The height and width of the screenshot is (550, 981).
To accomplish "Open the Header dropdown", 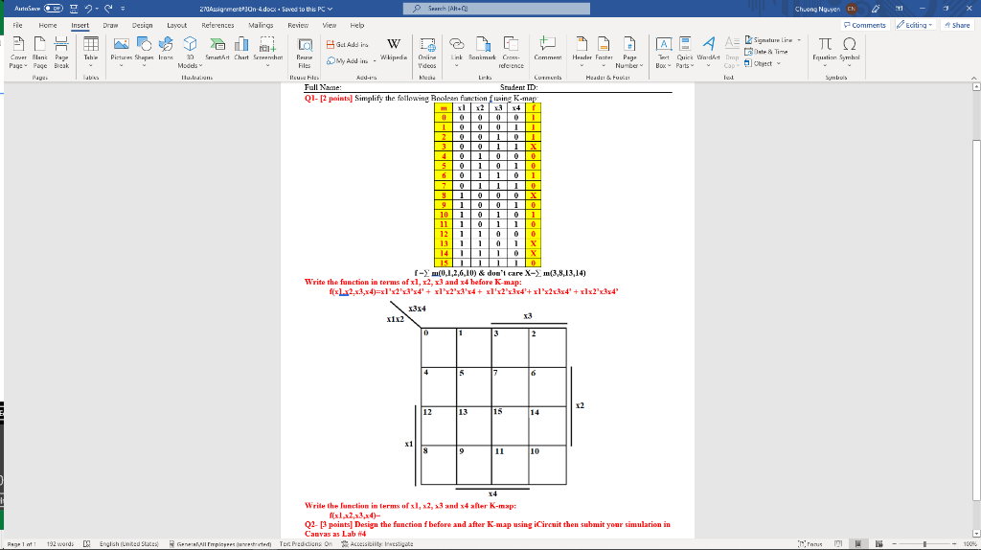I will (582, 53).
